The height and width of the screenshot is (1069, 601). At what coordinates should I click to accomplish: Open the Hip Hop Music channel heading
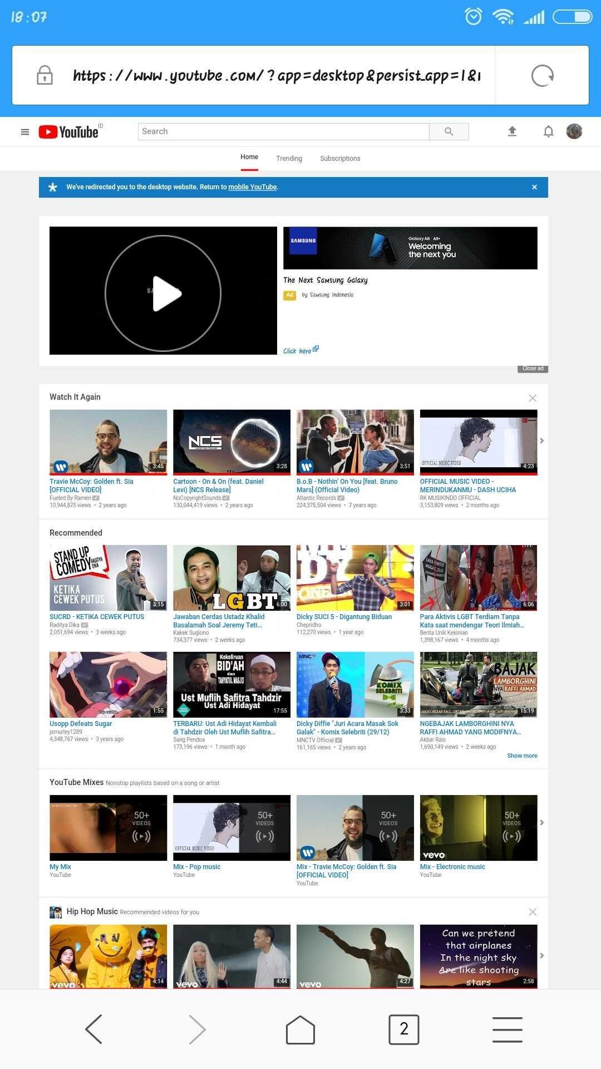[x=92, y=911]
